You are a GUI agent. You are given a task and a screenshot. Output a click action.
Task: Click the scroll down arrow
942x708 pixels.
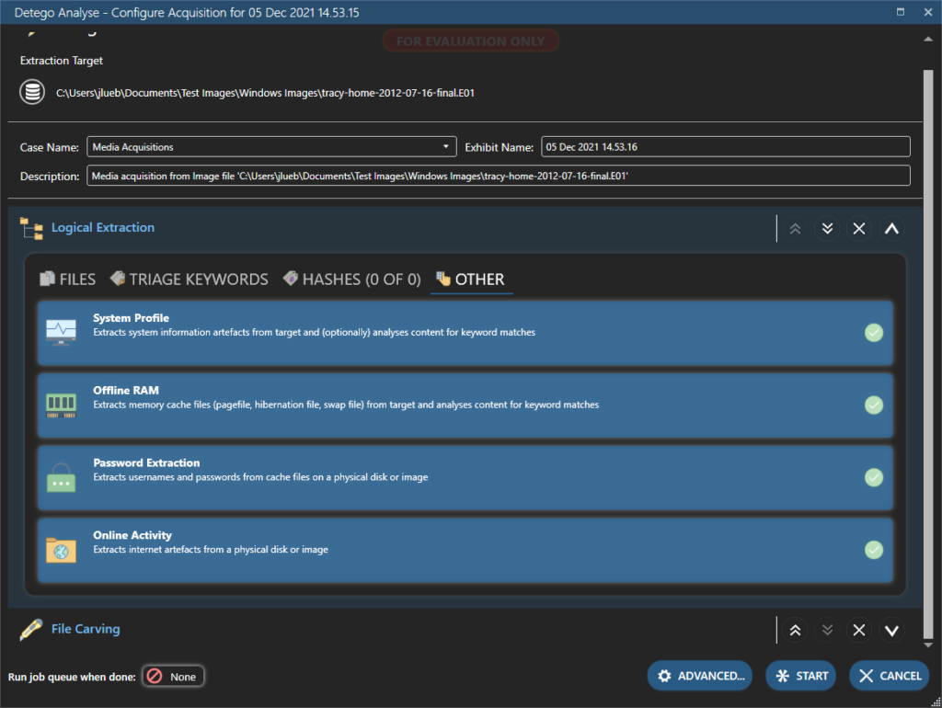pyautogui.click(x=928, y=645)
